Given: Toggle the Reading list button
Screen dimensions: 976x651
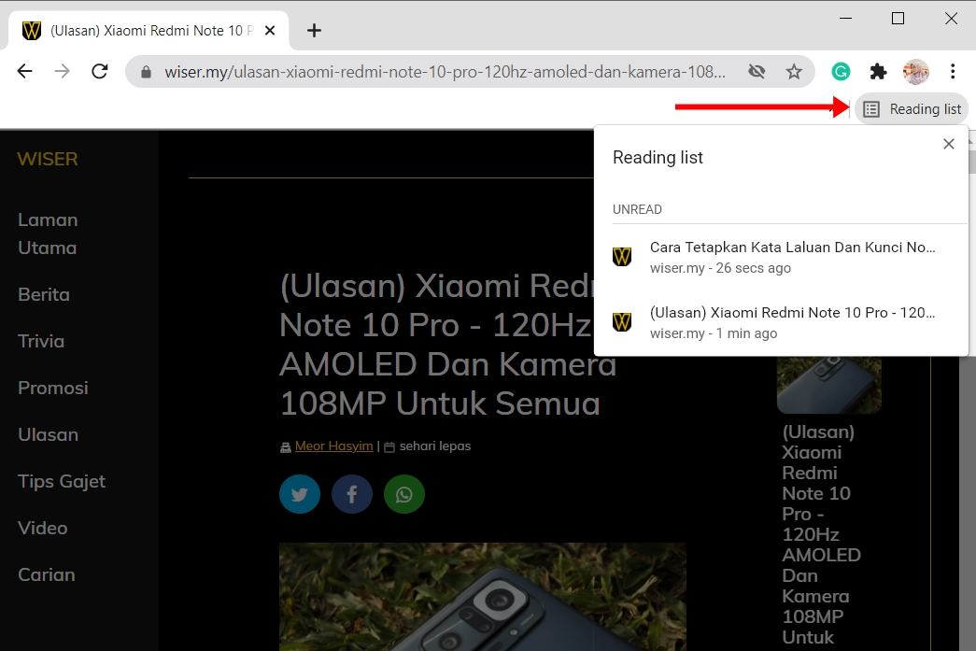Looking at the screenshot, I should (x=912, y=109).
